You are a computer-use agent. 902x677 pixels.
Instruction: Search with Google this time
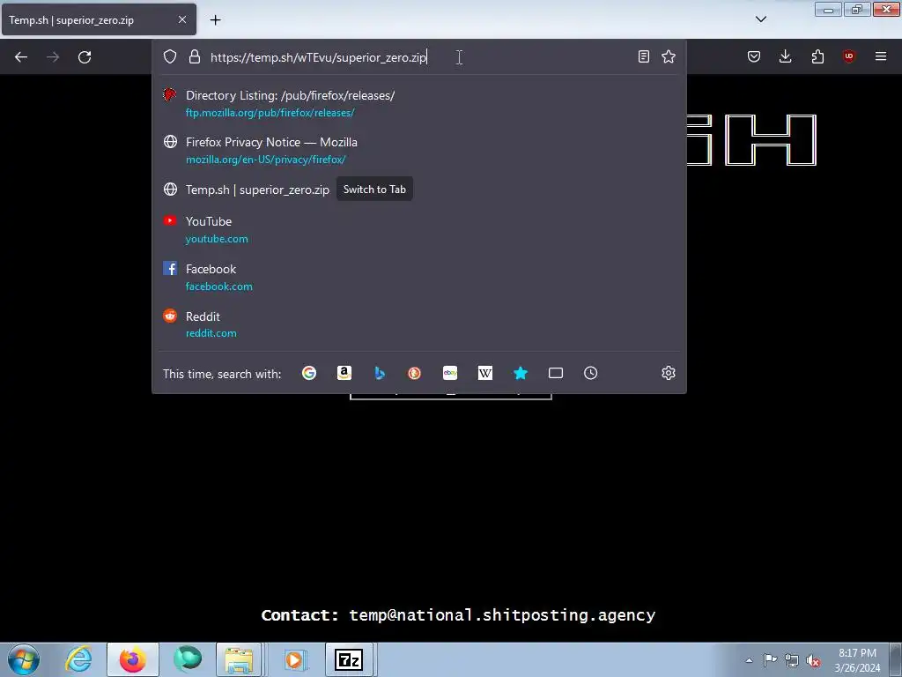(309, 373)
